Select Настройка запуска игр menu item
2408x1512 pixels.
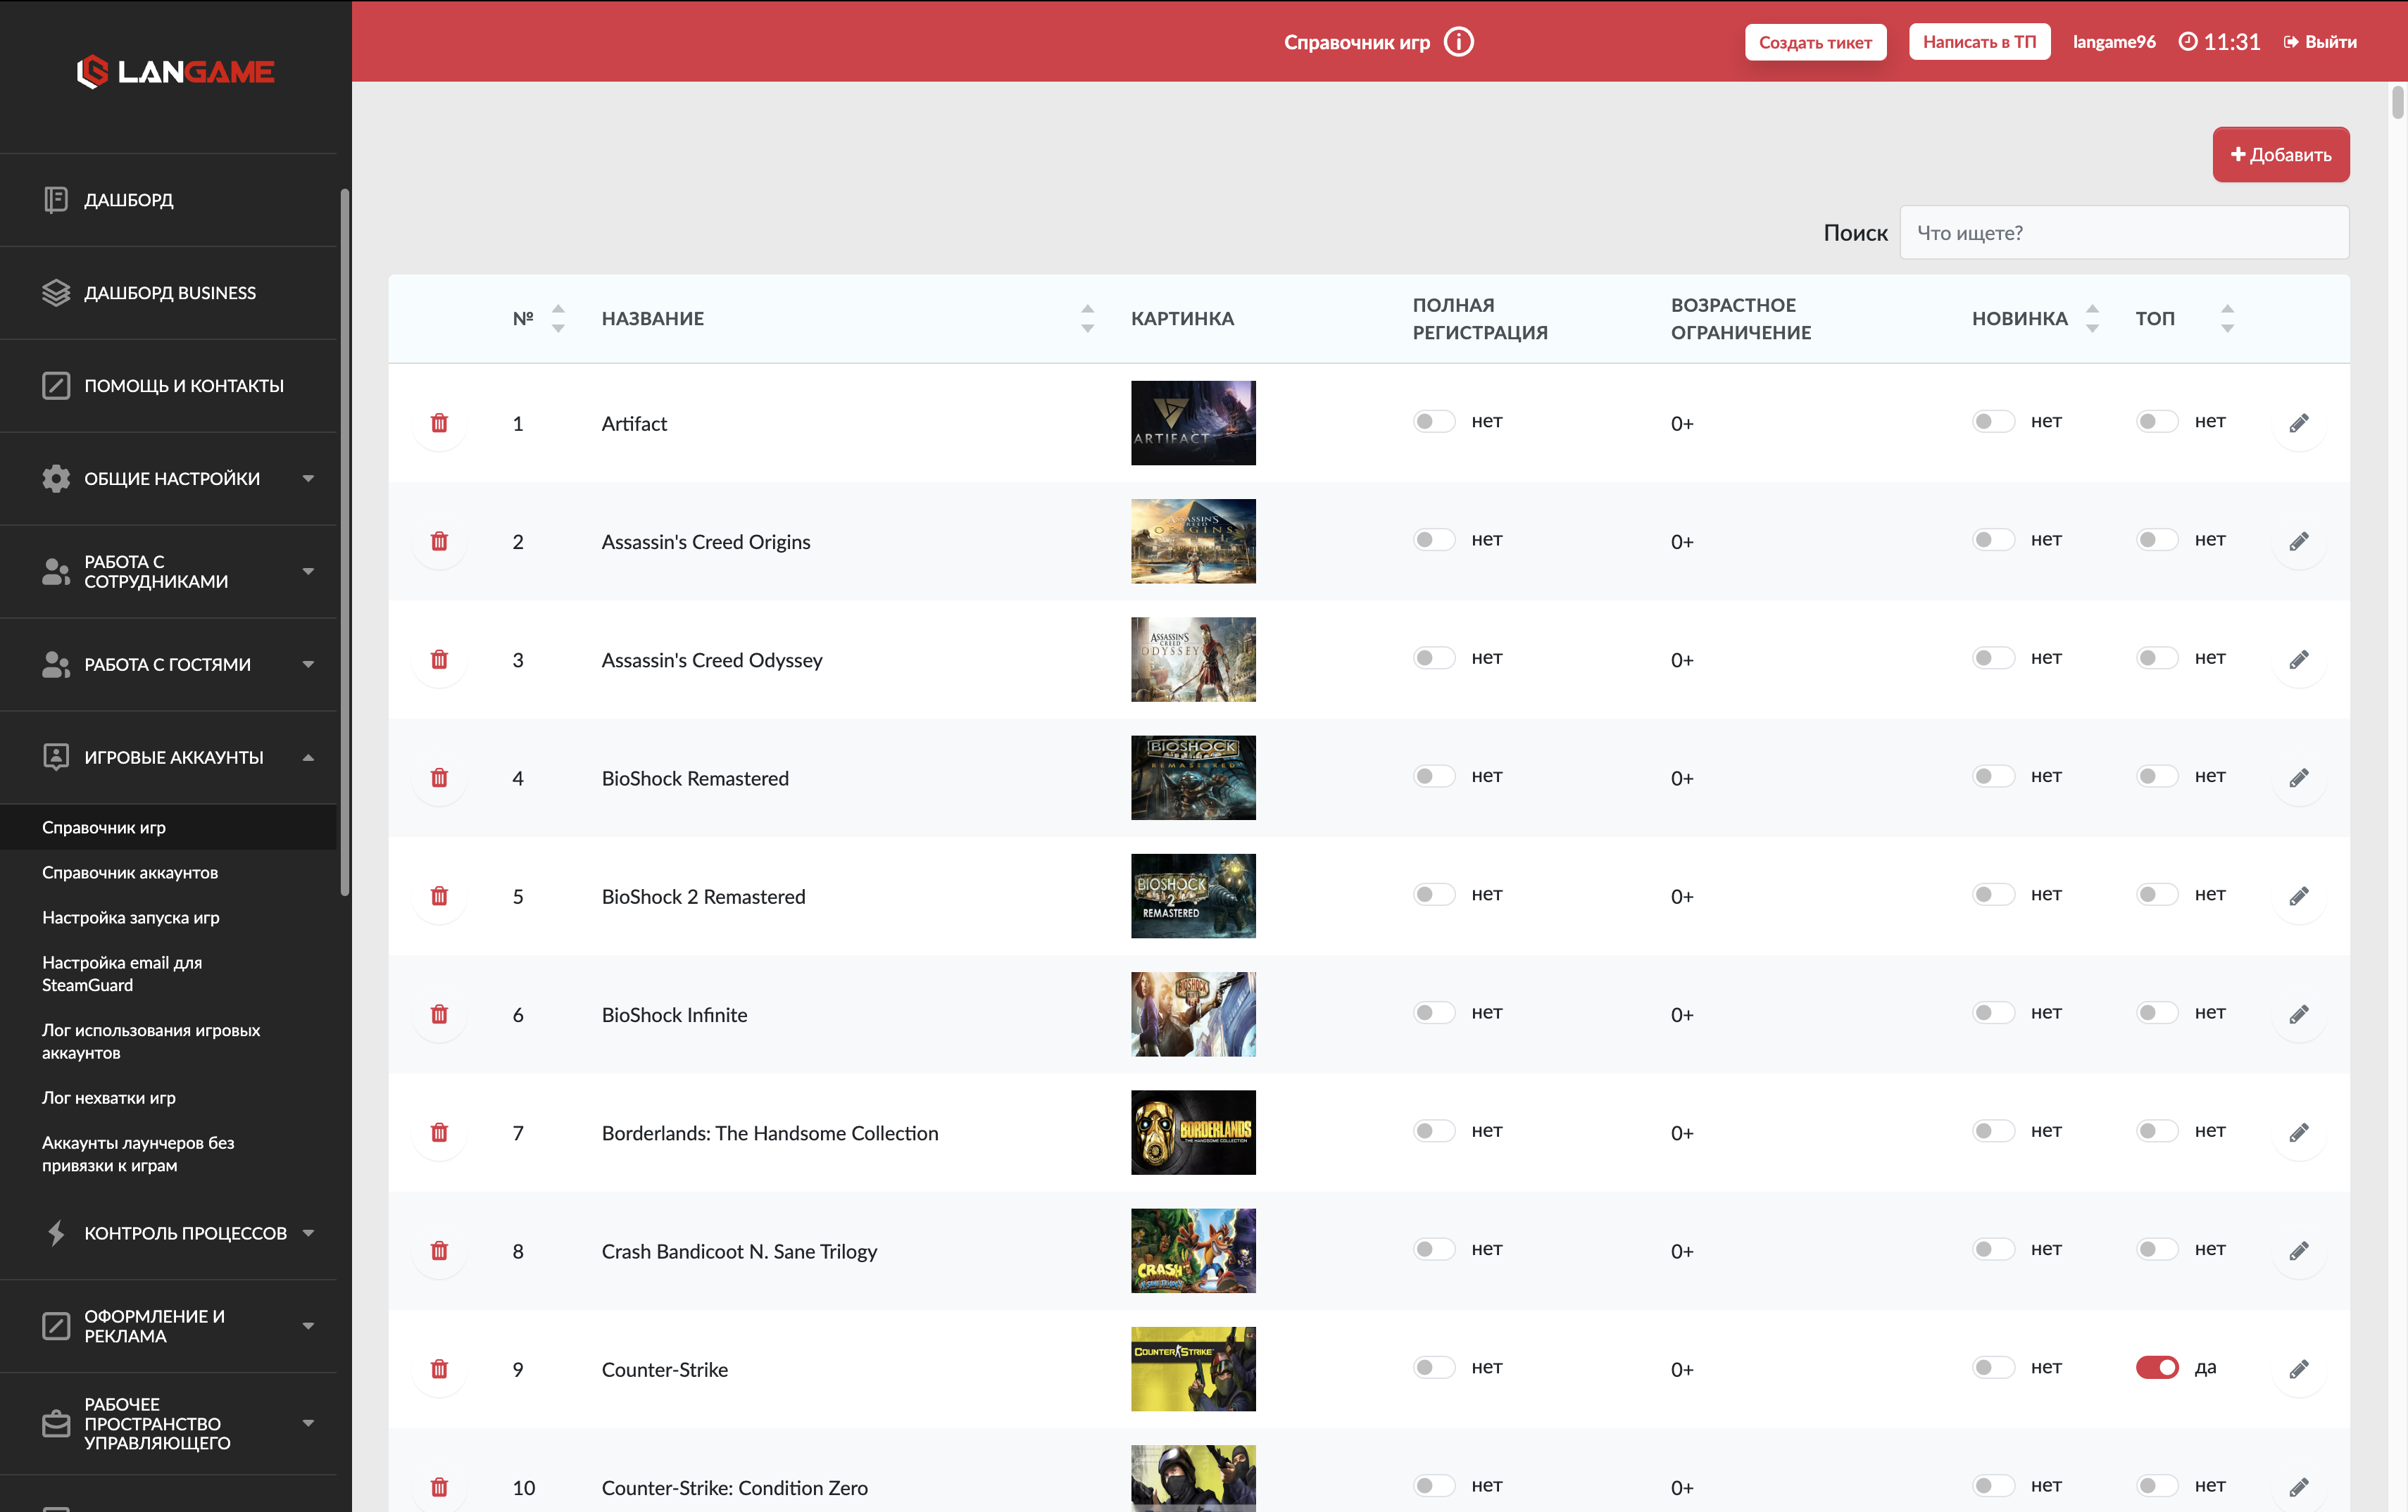click(x=131, y=917)
